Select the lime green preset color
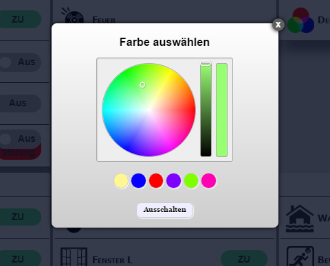The image size is (330, 266). 191,180
